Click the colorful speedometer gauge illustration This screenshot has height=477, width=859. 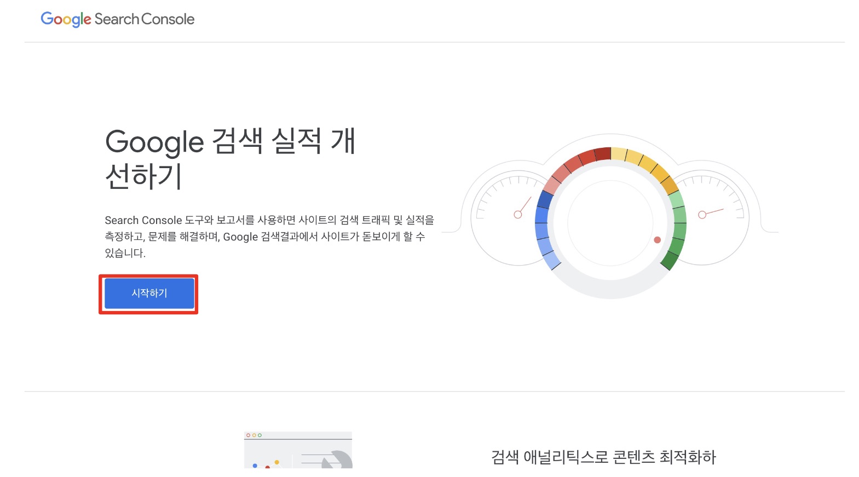click(610, 216)
